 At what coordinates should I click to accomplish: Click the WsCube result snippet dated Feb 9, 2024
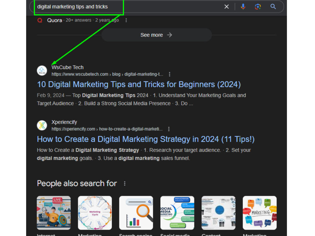click(x=141, y=99)
